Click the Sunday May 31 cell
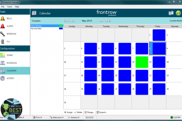Image resolution: width=182 pixels, height=121 pixels. pos(72,103)
